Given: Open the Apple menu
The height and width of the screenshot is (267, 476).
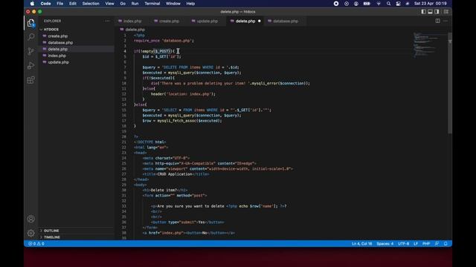Looking at the screenshot, I should pos(32,4).
